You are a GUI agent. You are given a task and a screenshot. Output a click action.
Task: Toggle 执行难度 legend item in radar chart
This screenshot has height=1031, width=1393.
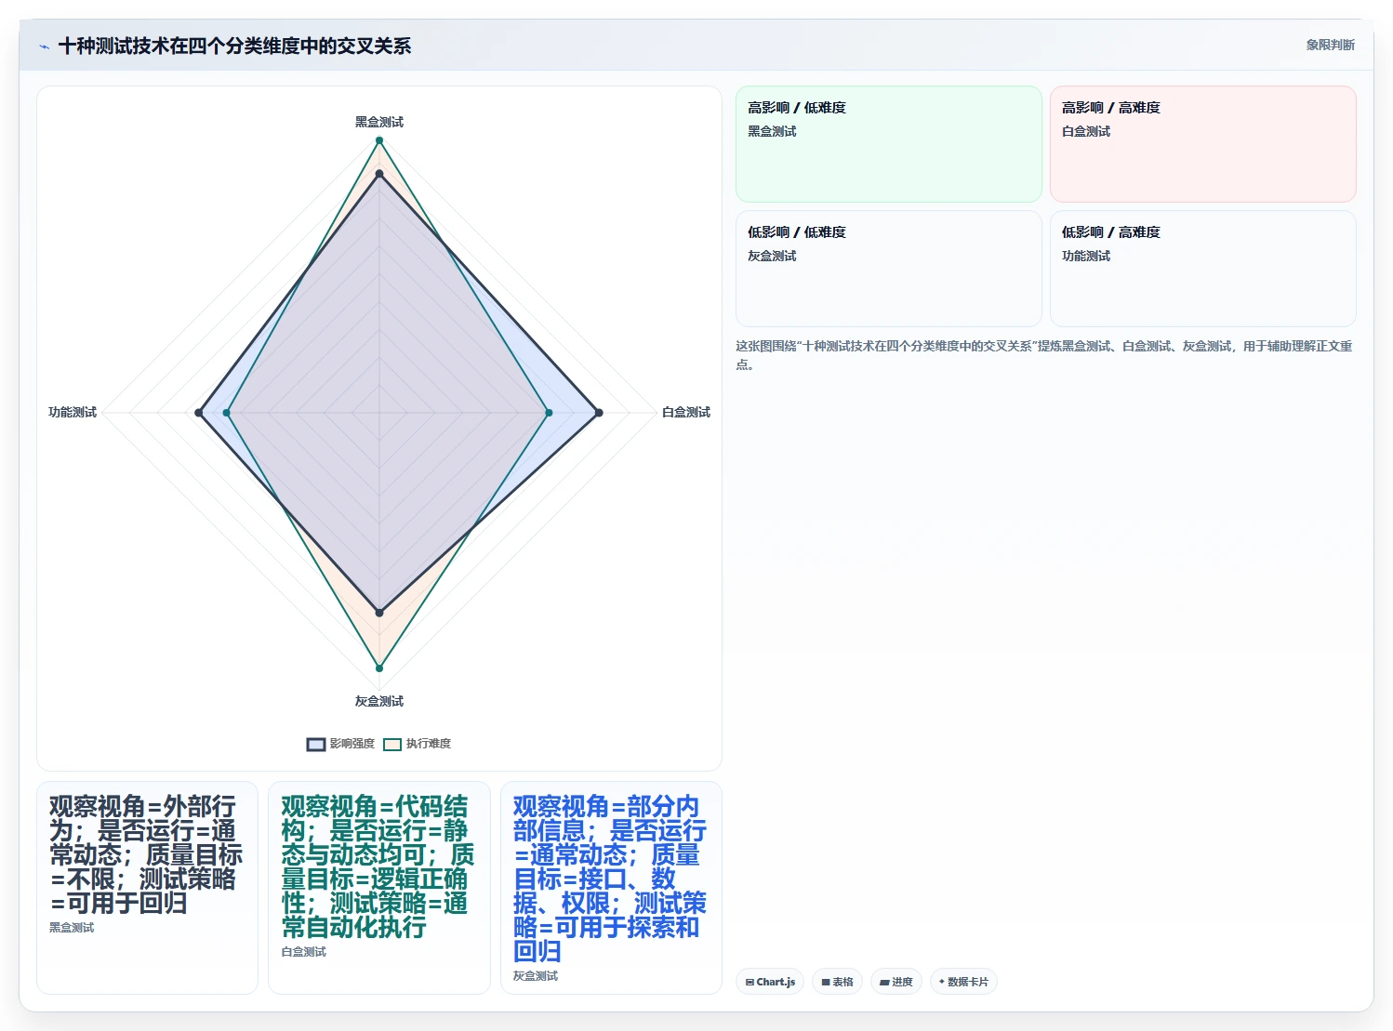[417, 744]
